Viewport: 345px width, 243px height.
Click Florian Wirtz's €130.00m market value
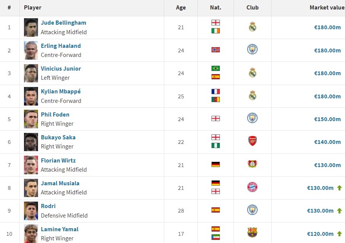(x=328, y=165)
